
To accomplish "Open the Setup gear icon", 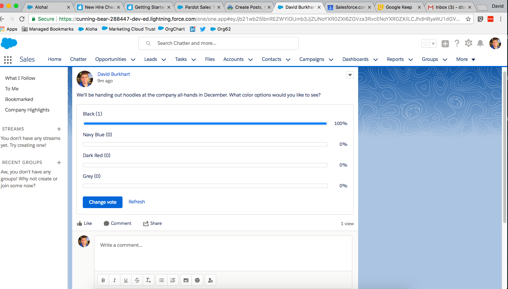I will click(469, 43).
